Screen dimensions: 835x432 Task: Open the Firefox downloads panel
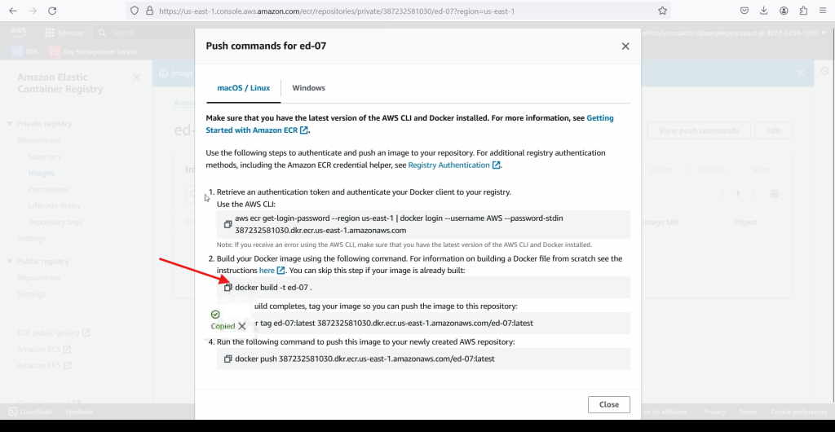pyautogui.click(x=764, y=11)
